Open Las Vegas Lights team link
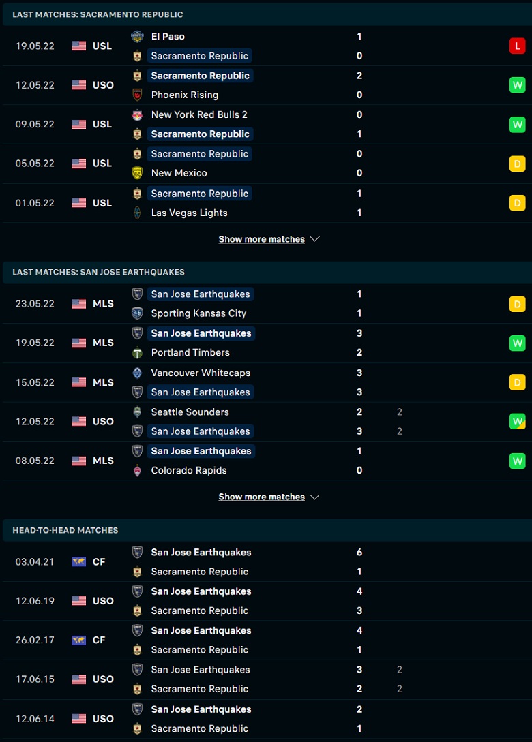532x742 pixels. (189, 213)
